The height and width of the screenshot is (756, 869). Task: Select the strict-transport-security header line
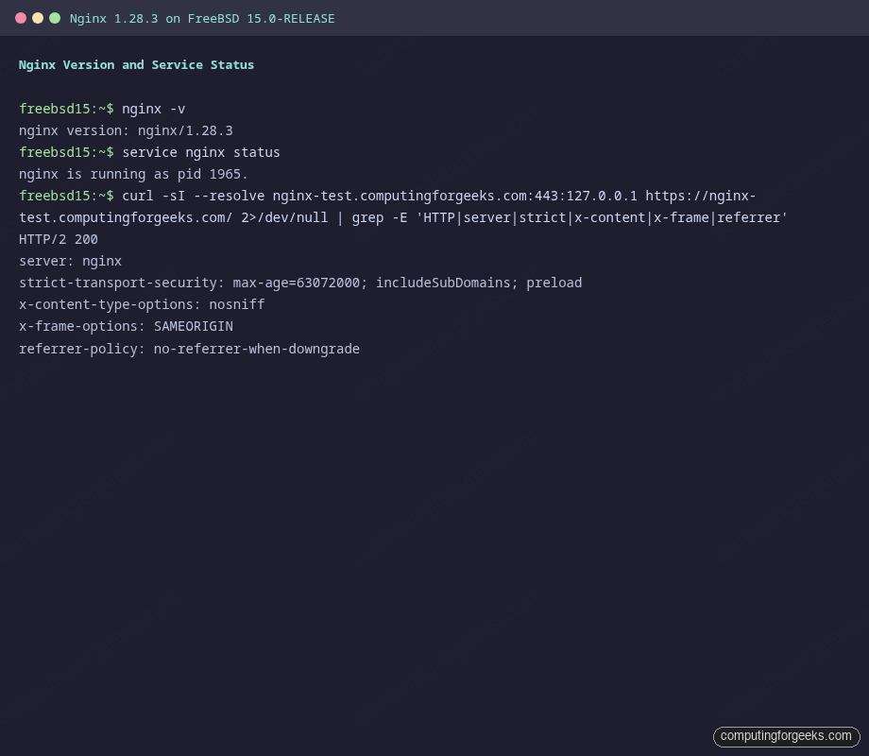click(300, 283)
